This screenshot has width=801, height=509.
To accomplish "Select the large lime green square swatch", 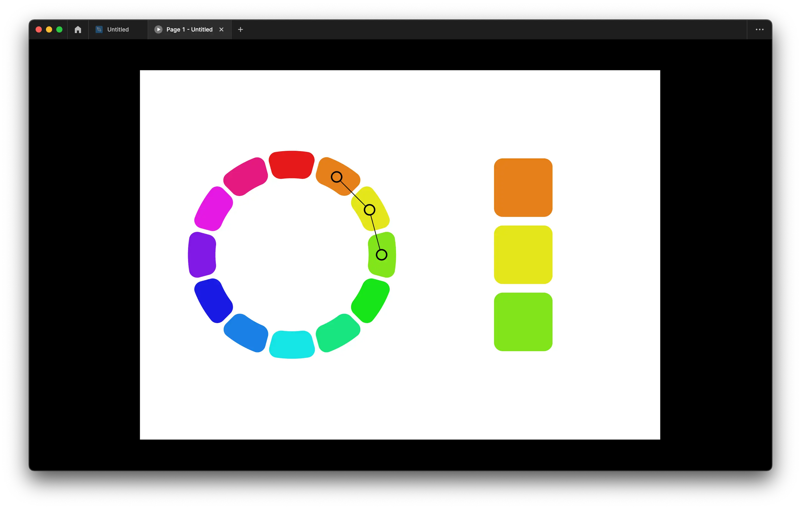I will (x=523, y=322).
